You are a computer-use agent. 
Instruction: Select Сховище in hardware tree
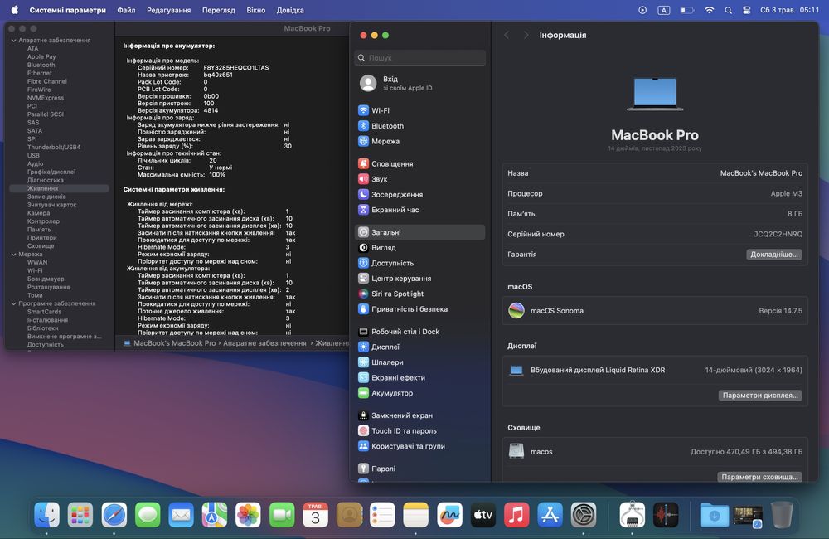41,246
